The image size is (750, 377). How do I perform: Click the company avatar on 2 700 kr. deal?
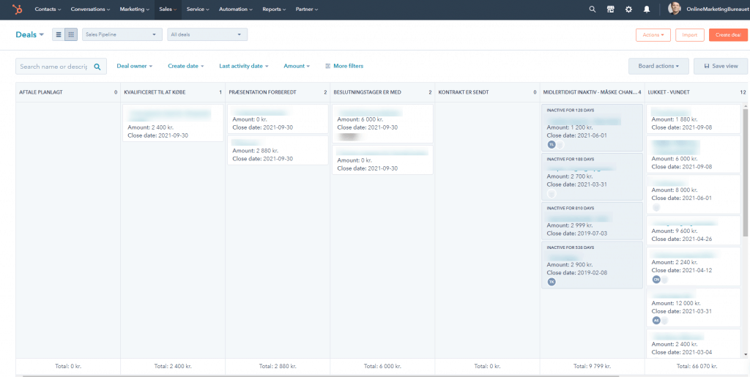[x=552, y=193]
